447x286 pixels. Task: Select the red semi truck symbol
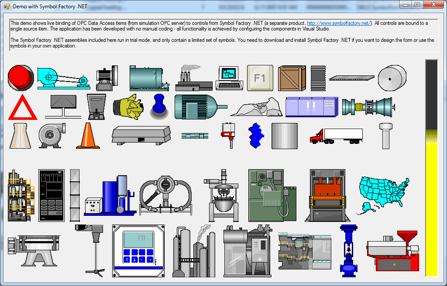(x=336, y=136)
